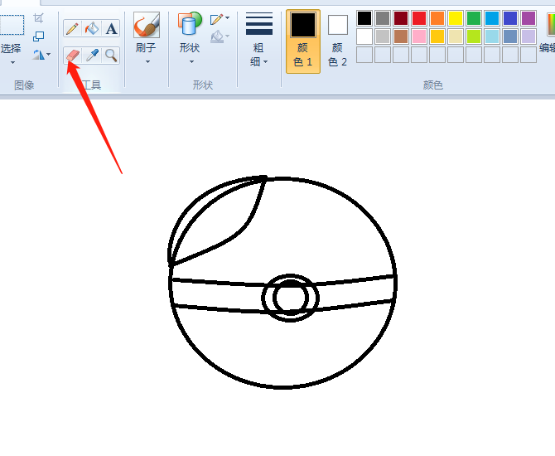Select the Magnifier tool
Image resolution: width=555 pixels, height=456 pixels.
coord(111,56)
